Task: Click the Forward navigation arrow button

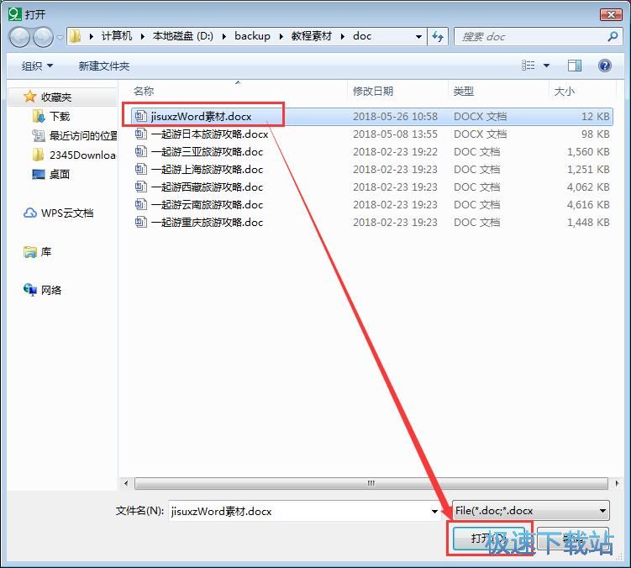Action: (x=43, y=37)
